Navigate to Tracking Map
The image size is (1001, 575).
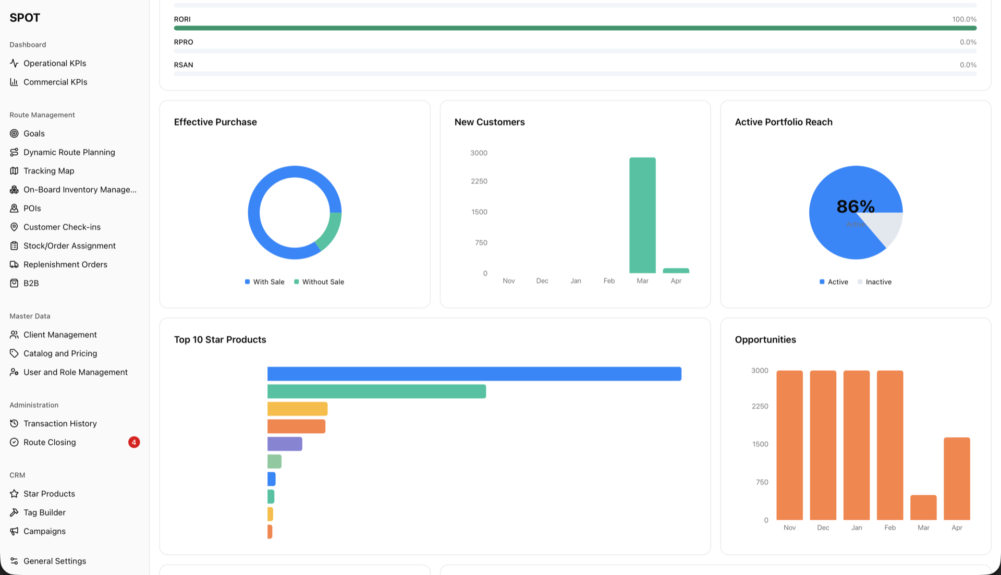49,171
